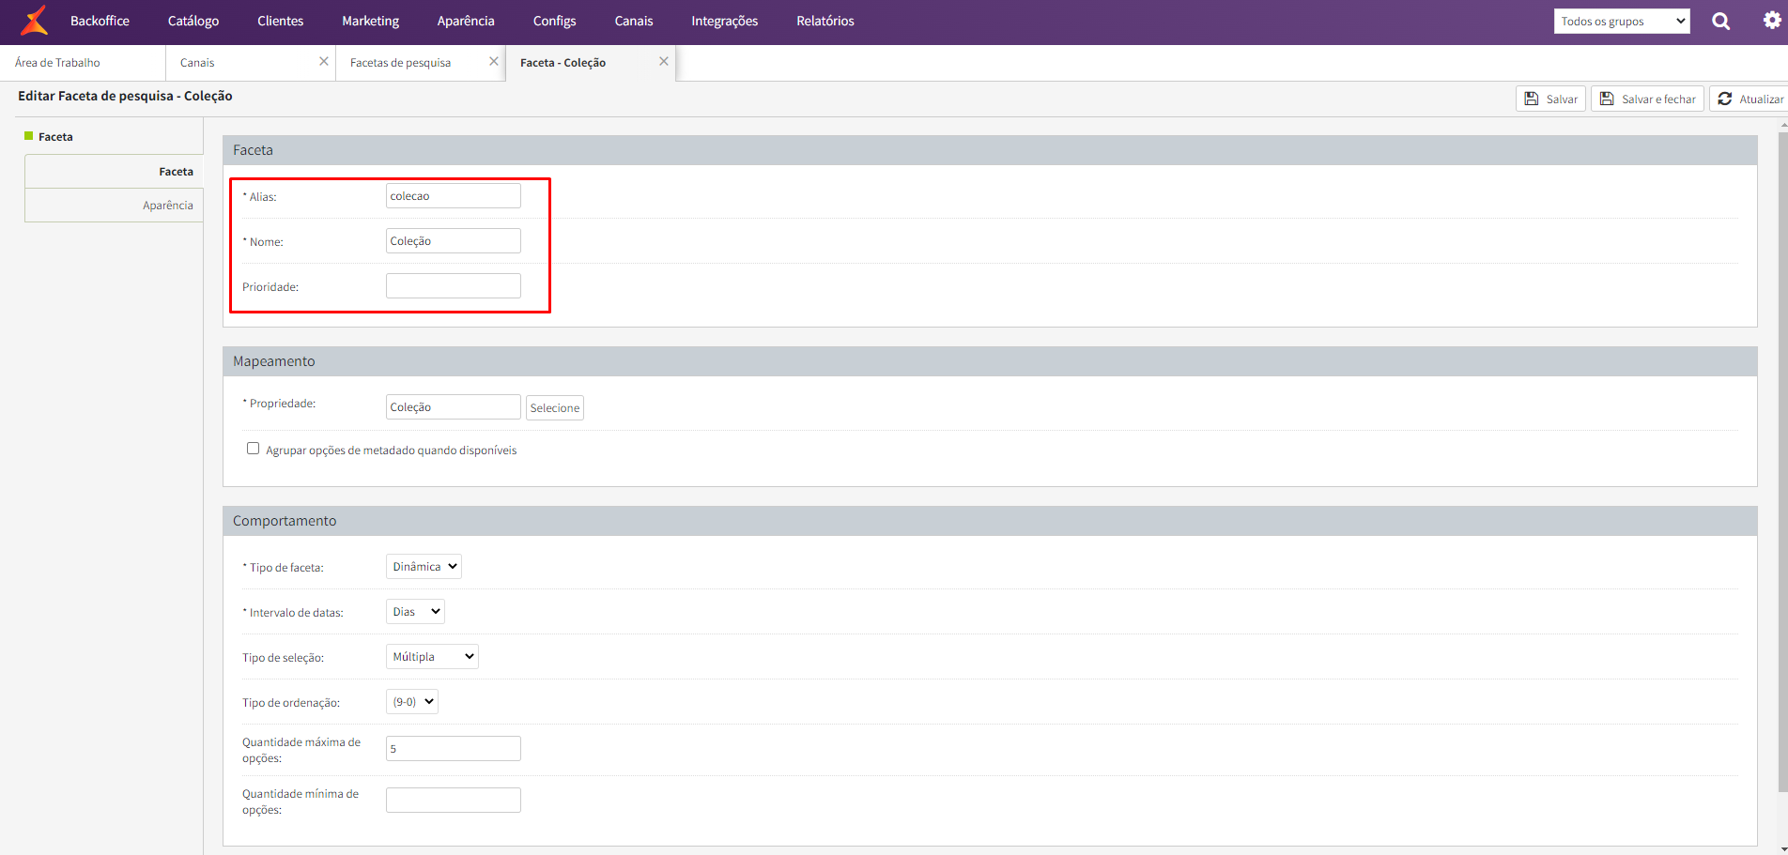Image resolution: width=1788 pixels, height=855 pixels.
Task: Close the Canais tab
Action: pyautogui.click(x=324, y=61)
